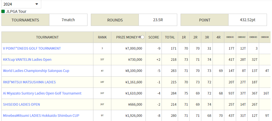Open SHISEIDO LADIES OPEN link
272x121 pixels.
click(x=22, y=105)
